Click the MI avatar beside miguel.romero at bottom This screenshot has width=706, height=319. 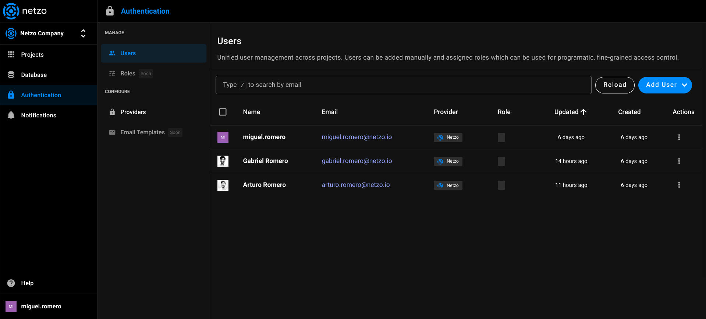[x=11, y=306]
